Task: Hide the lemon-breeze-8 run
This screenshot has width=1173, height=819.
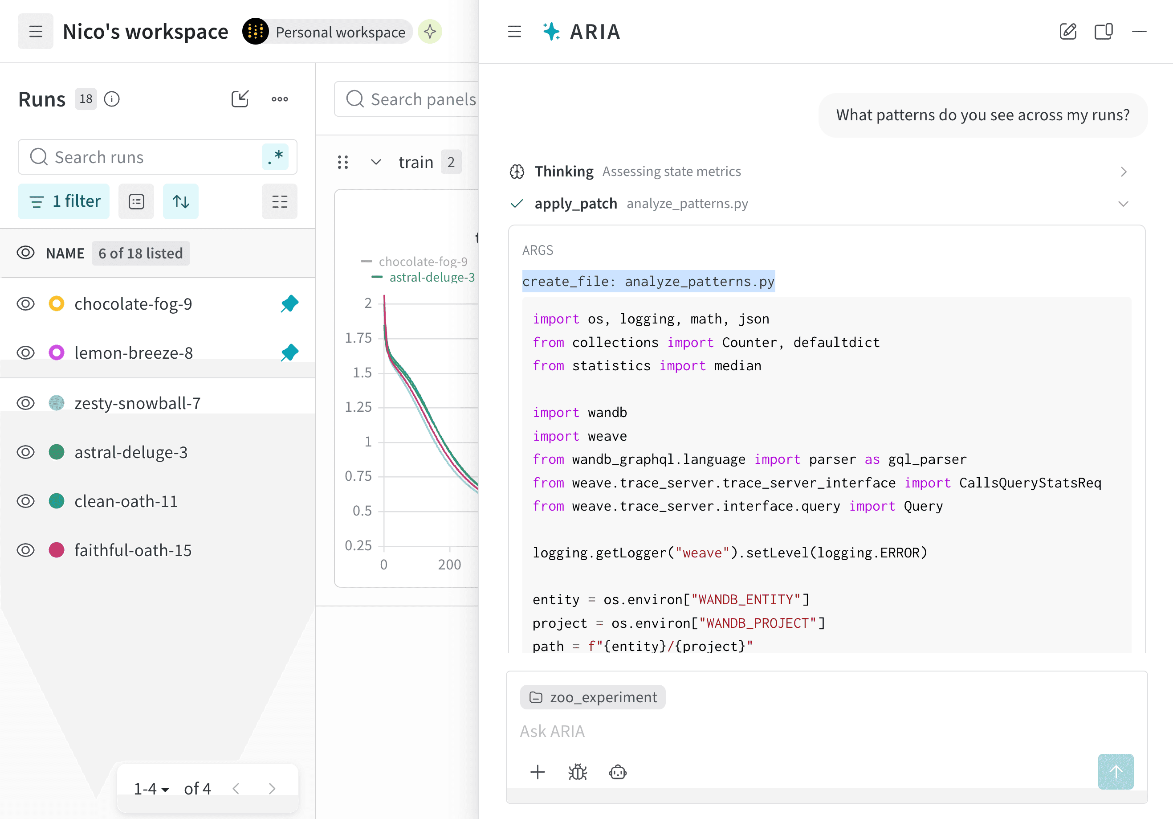Action: click(x=25, y=353)
